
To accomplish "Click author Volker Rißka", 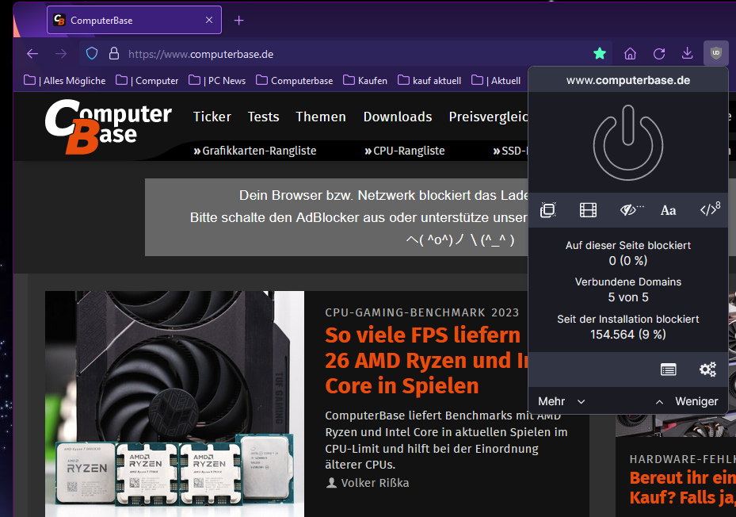I will coord(375,483).
